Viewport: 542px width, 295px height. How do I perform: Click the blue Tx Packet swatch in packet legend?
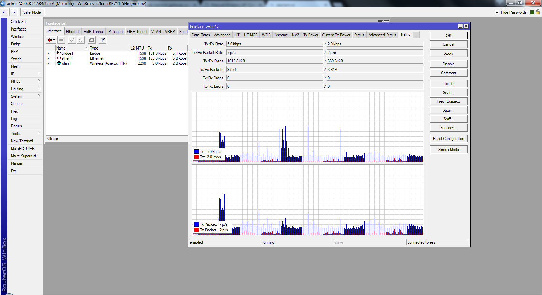pos(196,224)
